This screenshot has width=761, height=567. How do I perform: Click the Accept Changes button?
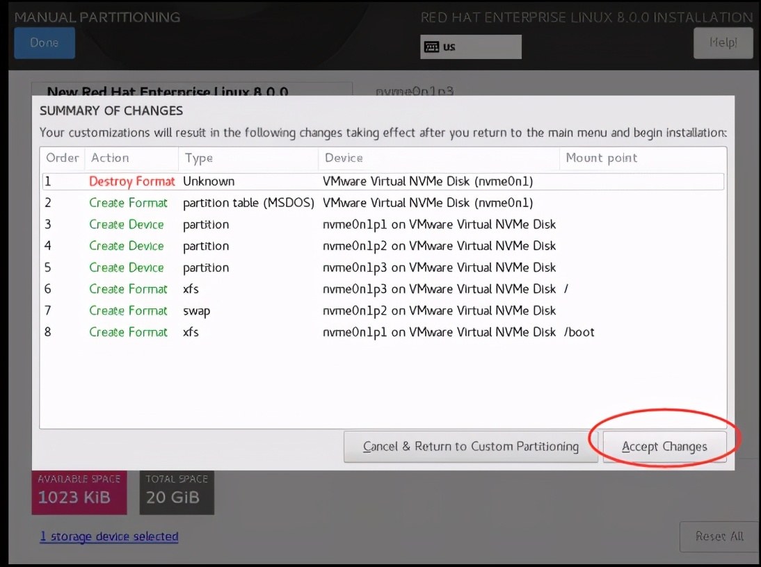[x=664, y=446]
